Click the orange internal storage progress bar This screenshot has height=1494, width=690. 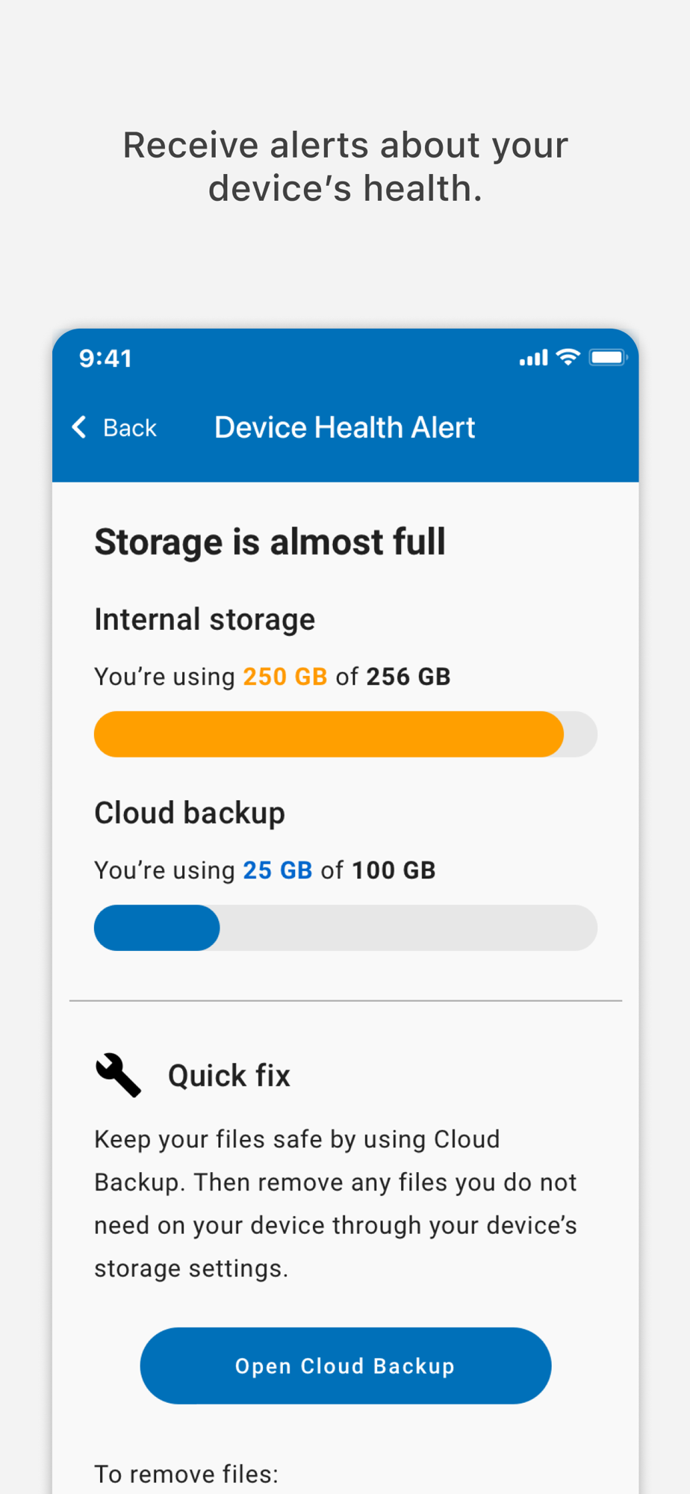(x=329, y=734)
